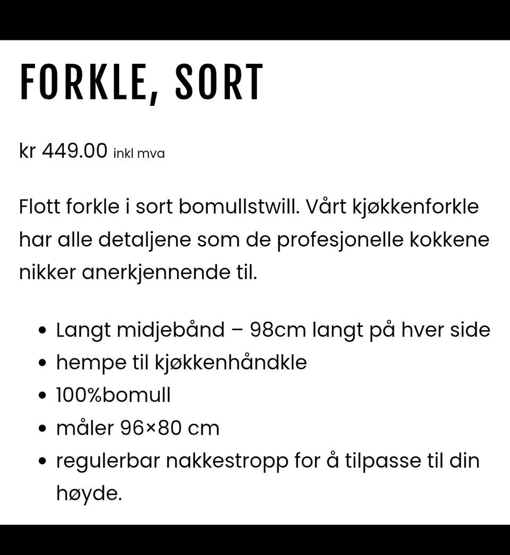Click the black bar at the bottom
510x555 pixels.
point(255,540)
